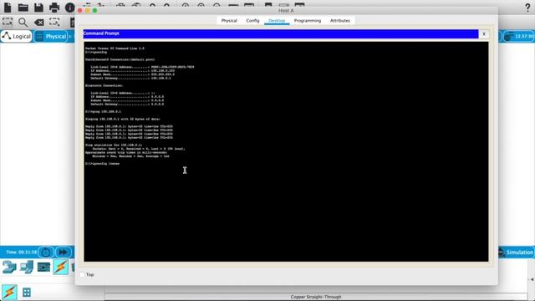Screen dimensions: 535x301
Task: Click inside the Command Prompt terminal
Action: tap(286, 151)
